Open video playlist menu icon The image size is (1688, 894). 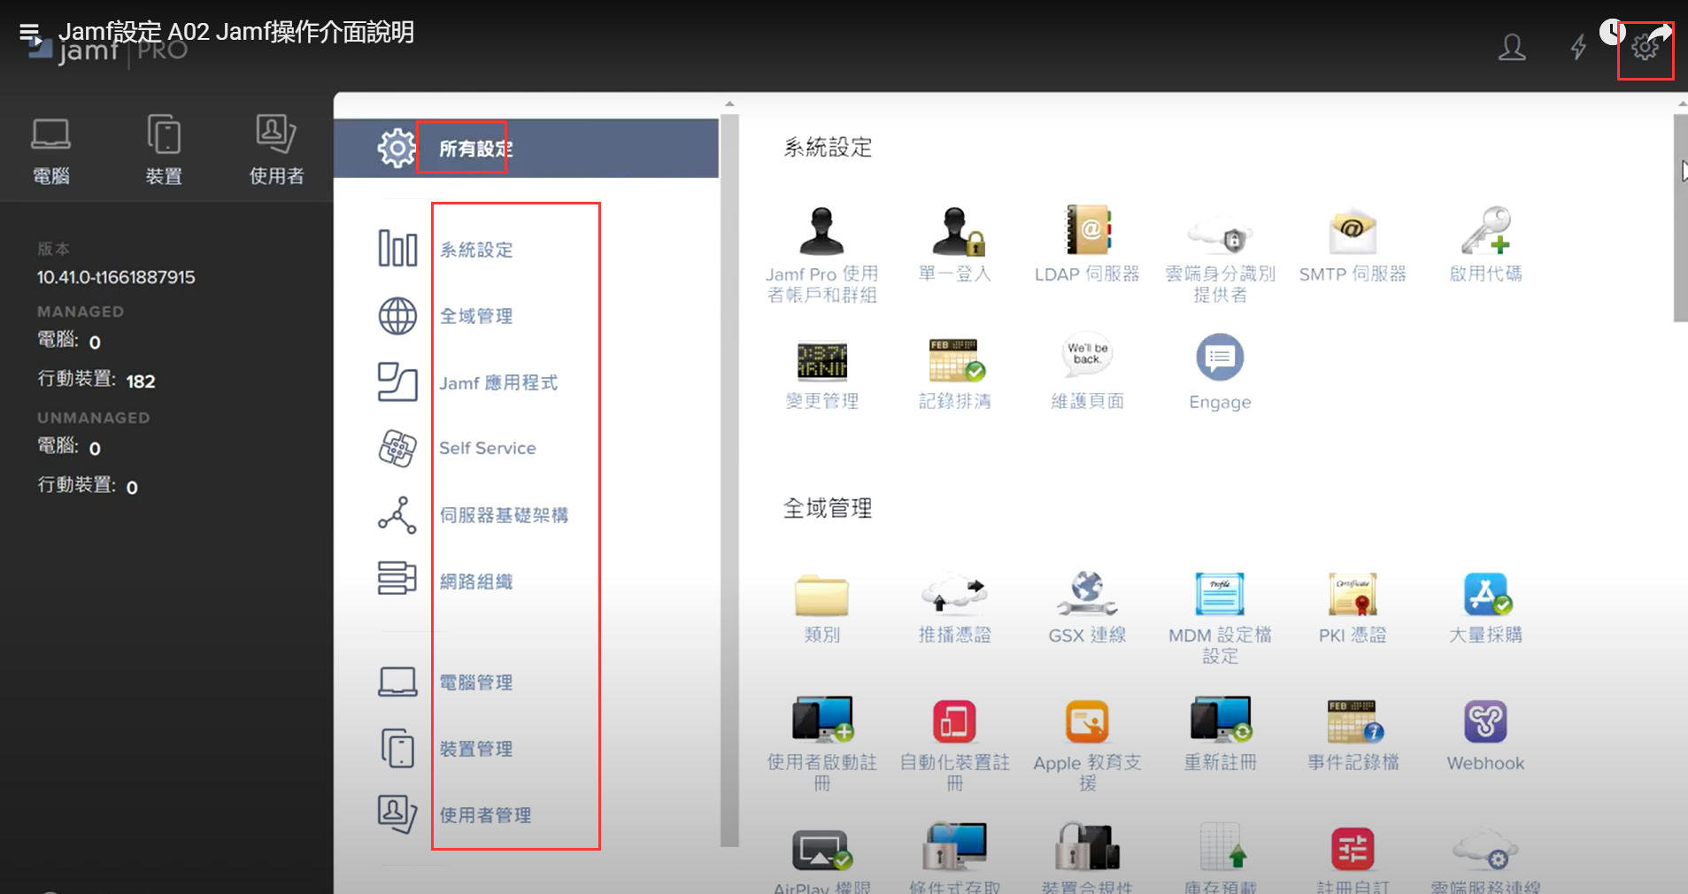point(29,34)
